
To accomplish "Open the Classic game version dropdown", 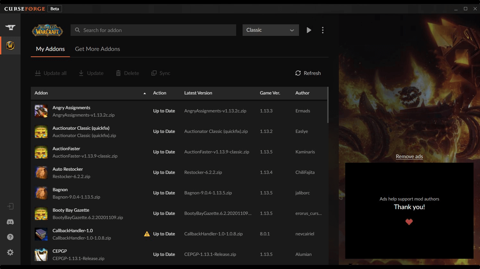I will 270,30.
